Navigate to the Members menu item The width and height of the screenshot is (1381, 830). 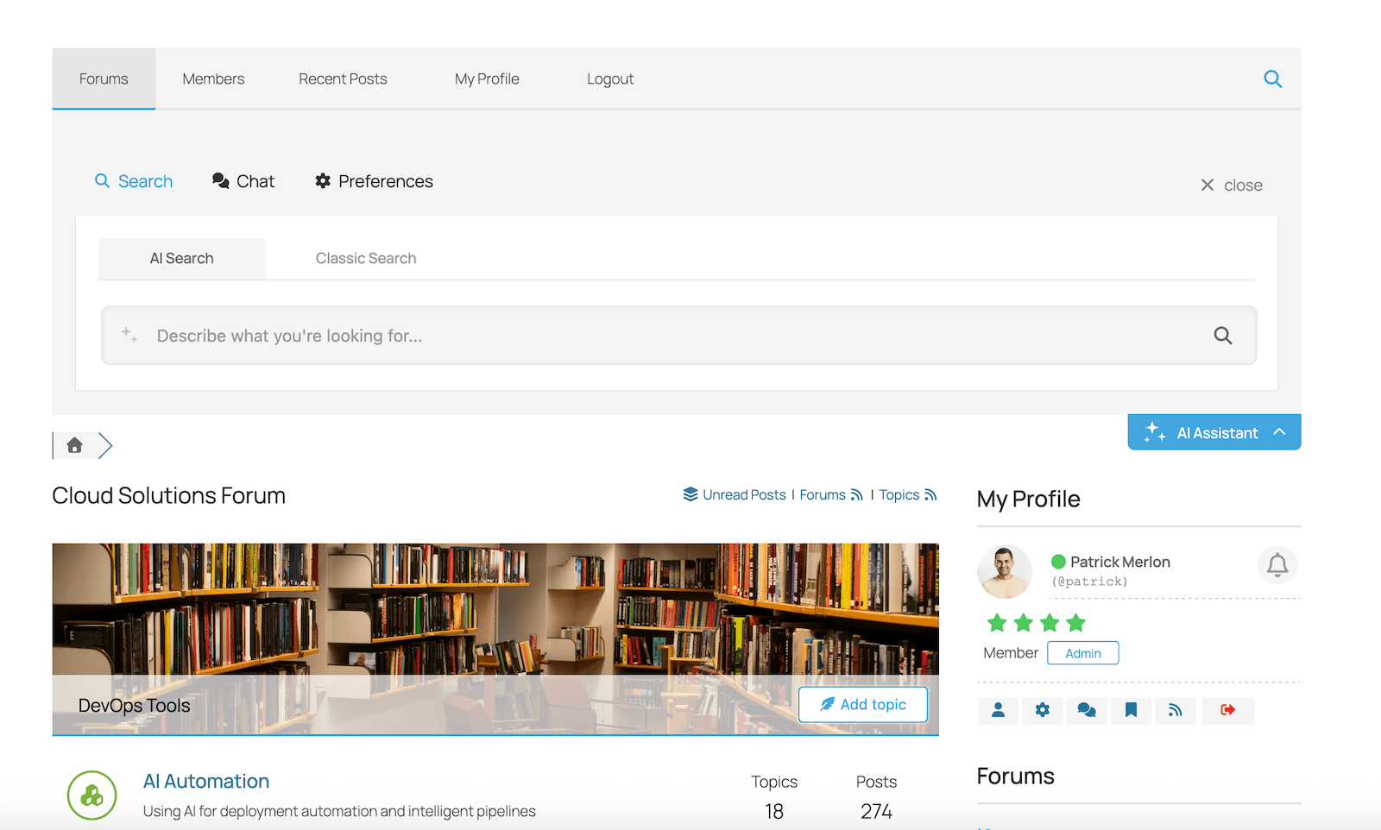coord(213,79)
